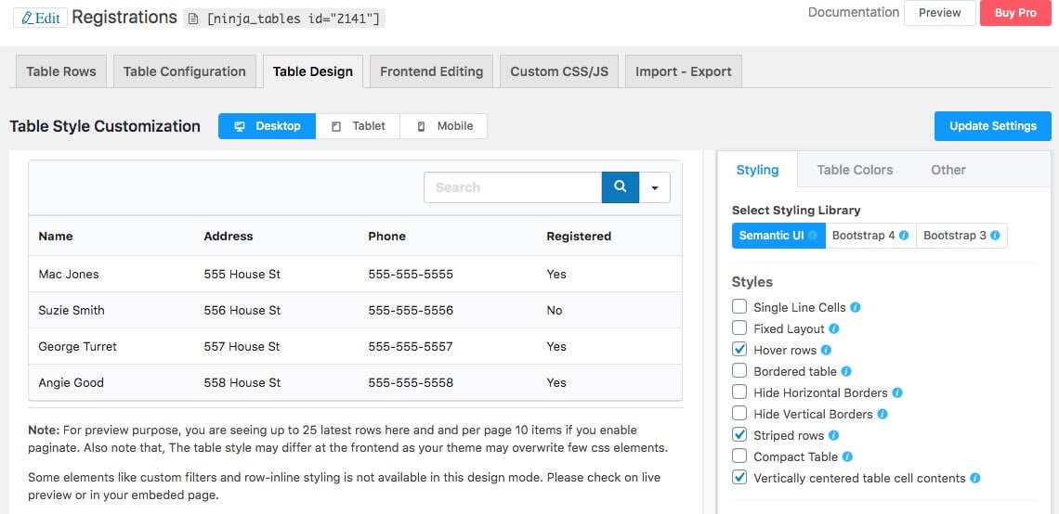Uncheck Hover rows checkbox
Screen dimensions: 1059x514
click(739, 350)
